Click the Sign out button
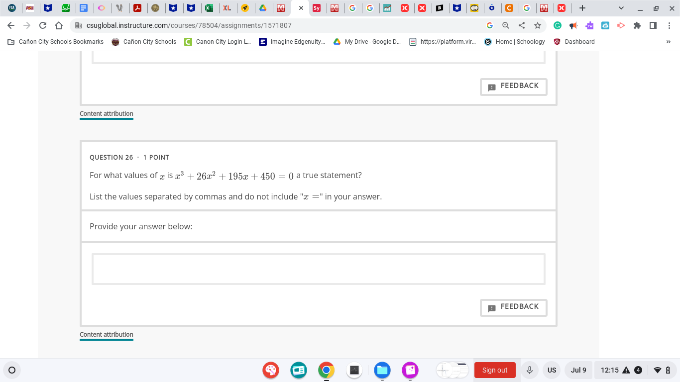This screenshot has height=382, width=680. [x=495, y=370]
